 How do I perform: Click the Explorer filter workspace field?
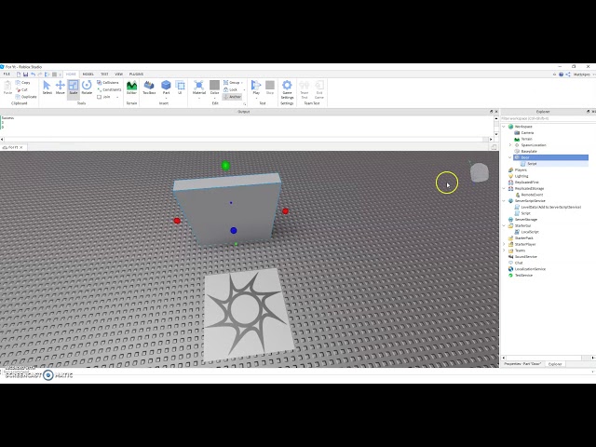548,118
